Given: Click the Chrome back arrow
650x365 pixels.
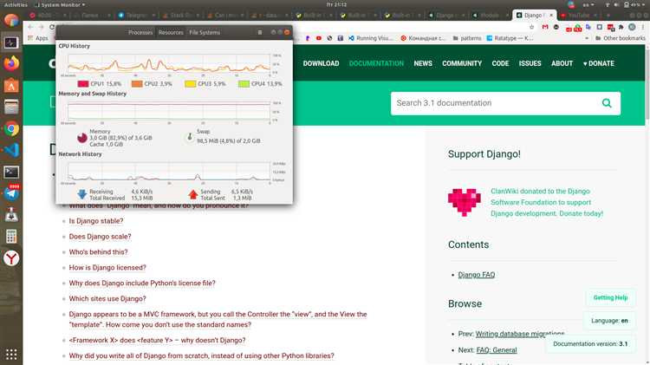Looking at the screenshot, I should click(x=30, y=27).
